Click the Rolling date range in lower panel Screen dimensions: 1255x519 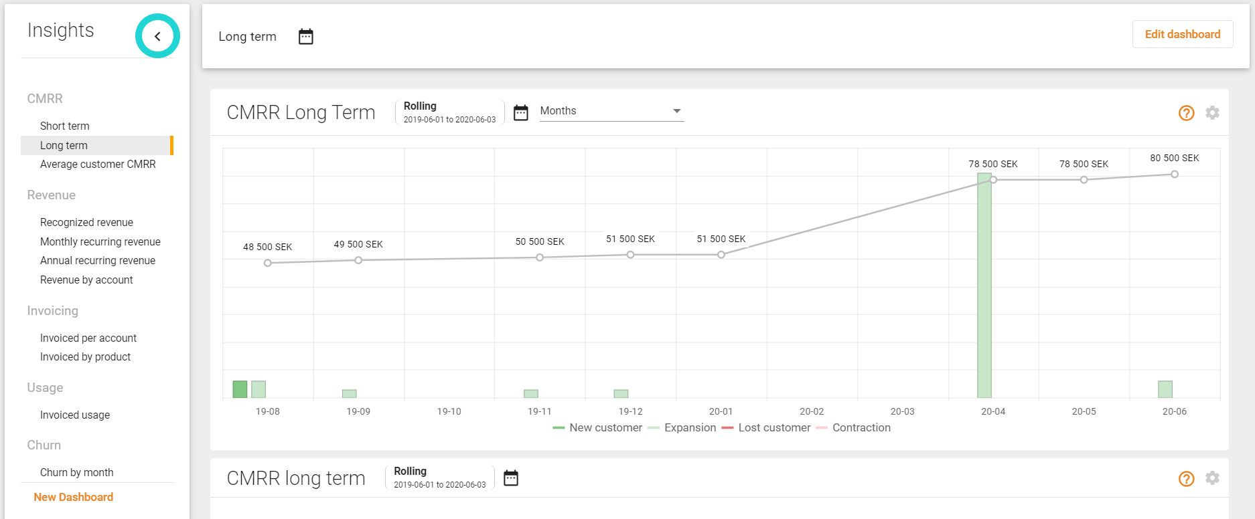(x=440, y=478)
